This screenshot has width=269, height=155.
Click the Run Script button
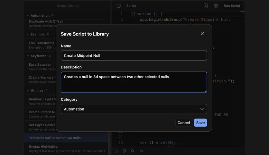232,6
